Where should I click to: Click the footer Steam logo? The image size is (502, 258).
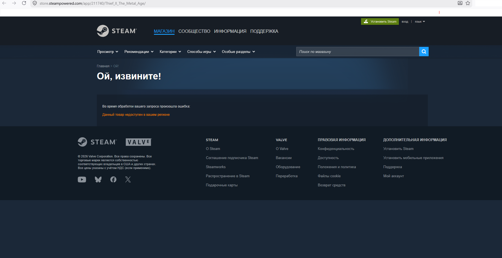(x=97, y=142)
